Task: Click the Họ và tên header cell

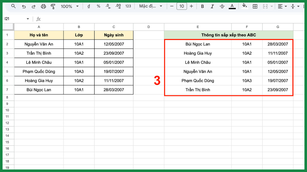Action: coord(39,35)
